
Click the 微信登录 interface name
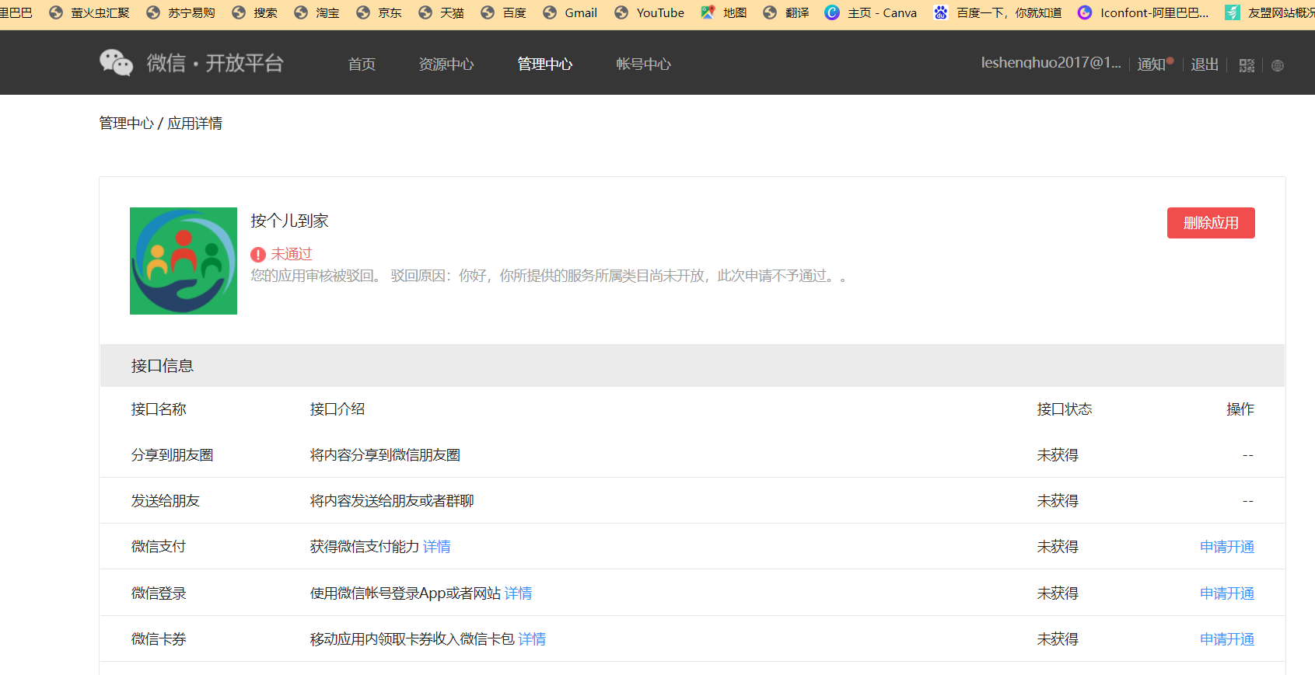pos(159,593)
